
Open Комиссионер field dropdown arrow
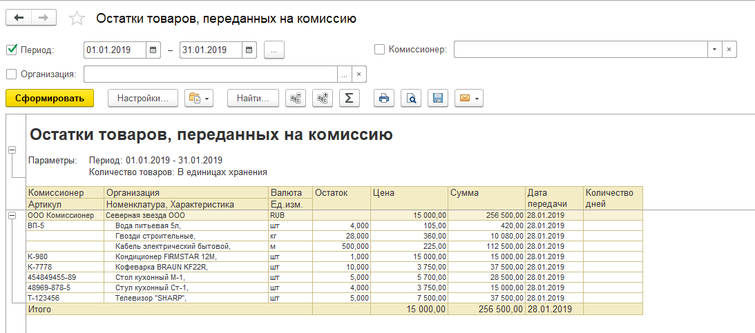click(x=714, y=50)
